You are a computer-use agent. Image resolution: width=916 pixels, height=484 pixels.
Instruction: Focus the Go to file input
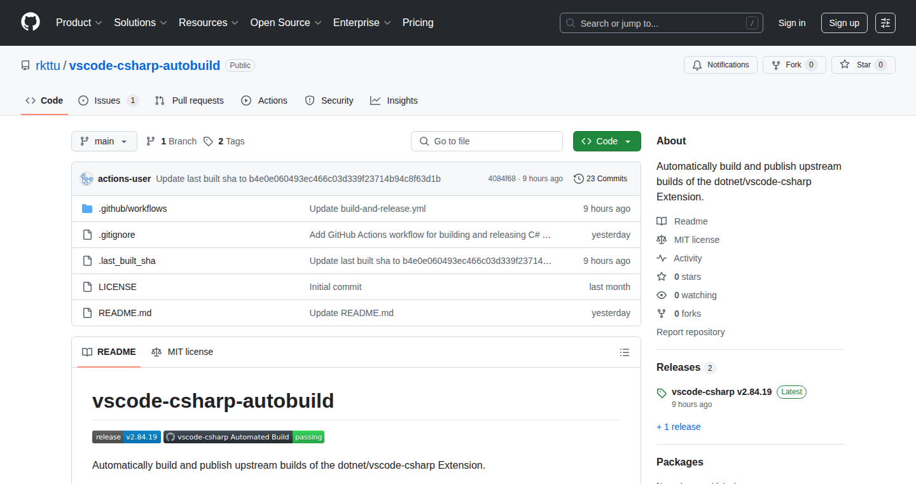[487, 141]
